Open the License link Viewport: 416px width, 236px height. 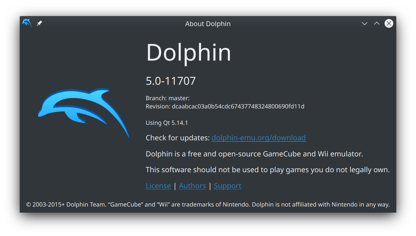pyautogui.click(x=158, y=186)
